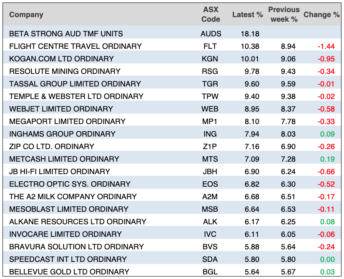Select Beta Strong AUD TMF Units
This screenshot has width=344, height=279.
(x=66, y=34)
